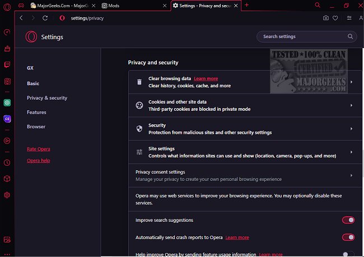Screen dimensions: 364x257
Task: Reload the current page
Action: (x=45, y=18)
